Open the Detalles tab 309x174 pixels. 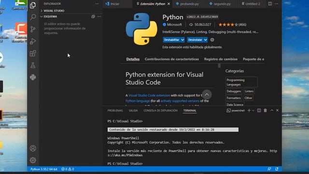point(133,59)
